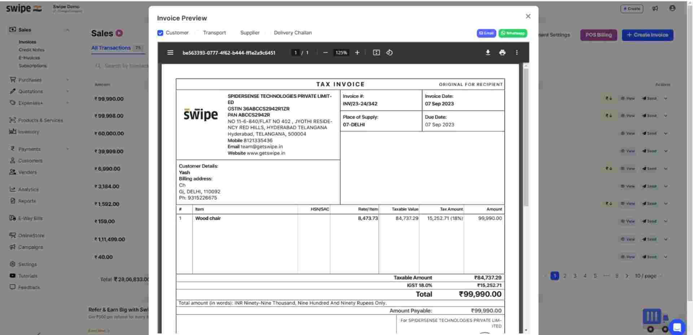Screen dimensions: 693x335
Task: Expand the Payments sidebar section
Action: (x=67, y=149)
